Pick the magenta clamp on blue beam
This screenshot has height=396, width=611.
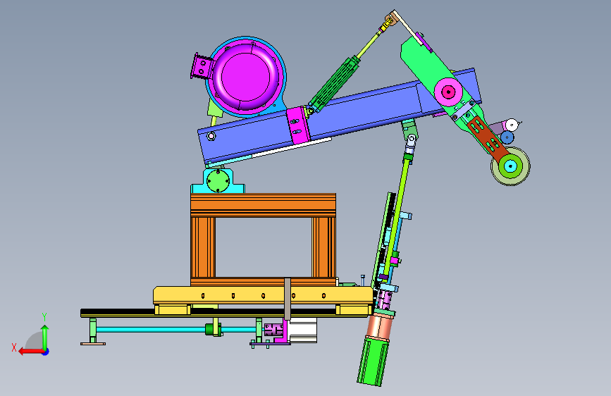point(299,125)
